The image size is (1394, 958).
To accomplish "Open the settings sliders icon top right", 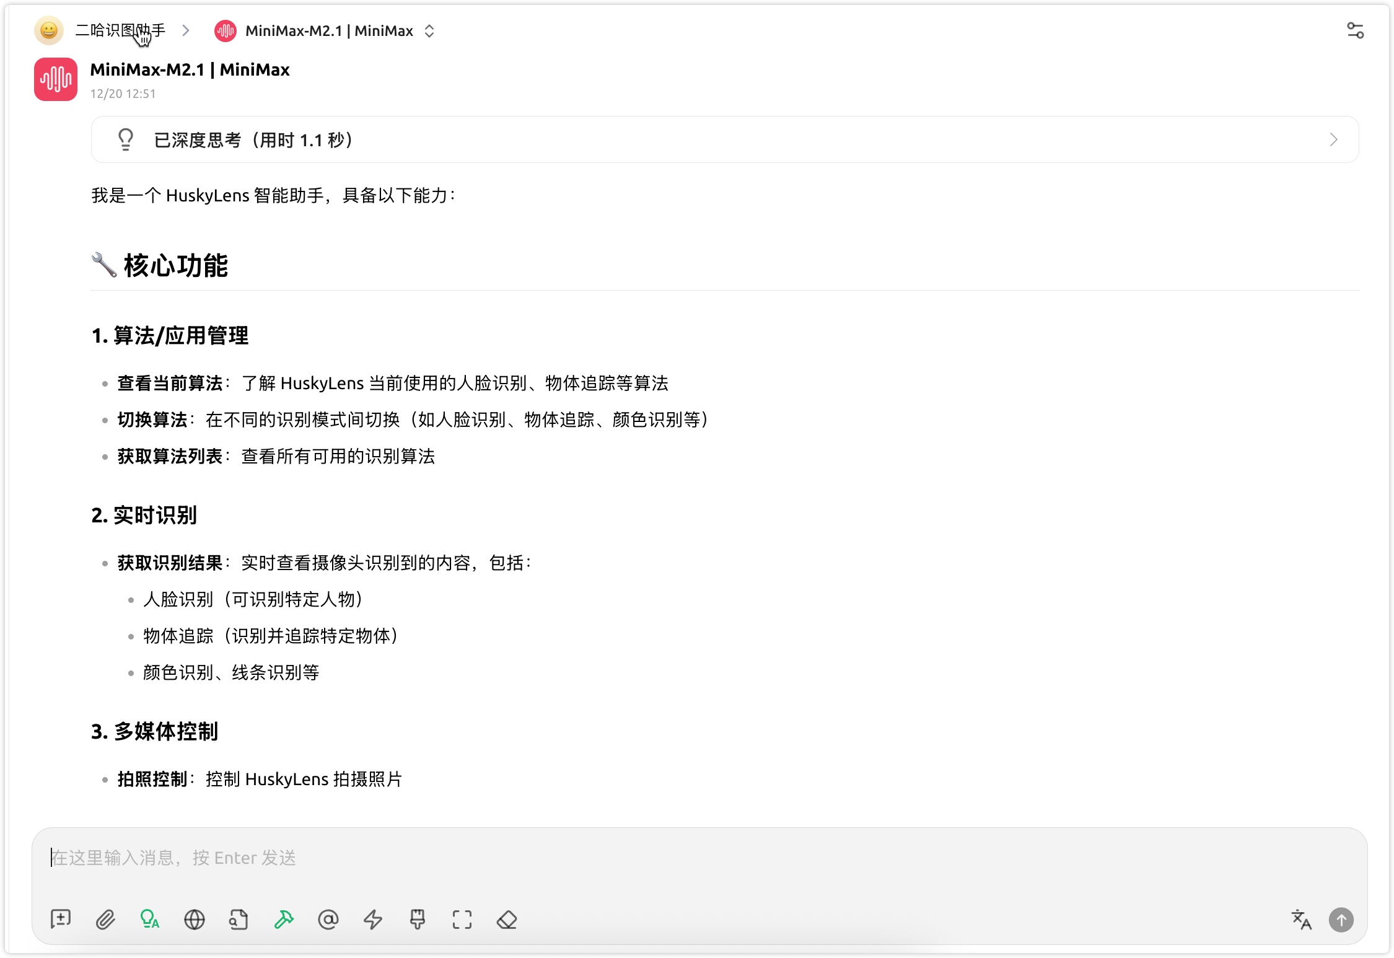I will (1356, 30).
